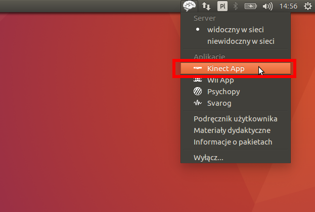Screen dimensions: 315x212
Task: Open the system gear menu
Action: click(x=307, y=6)
